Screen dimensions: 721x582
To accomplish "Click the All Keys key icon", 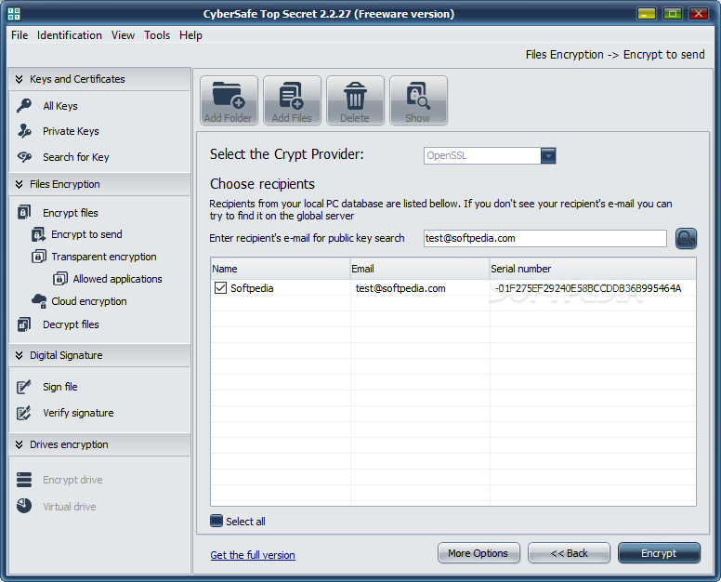I will pyautogui.click(x=24, y=105).
